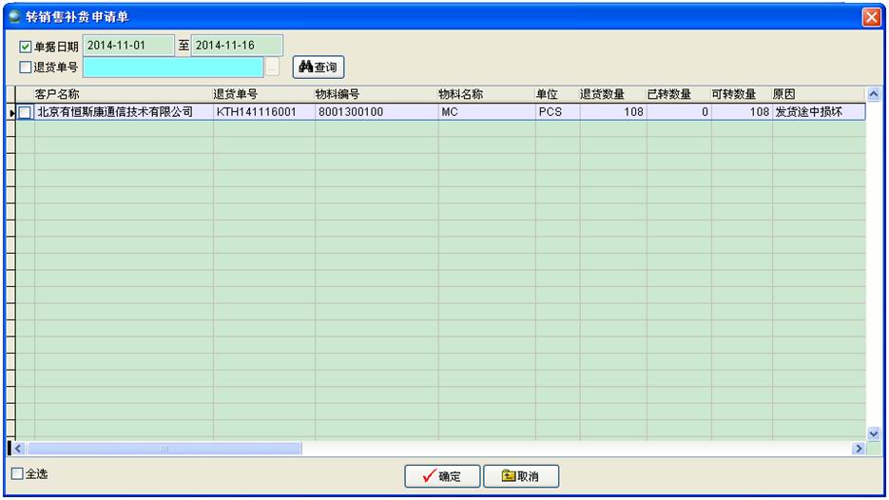Click the red checkmark 确定 button

(442, 476)
